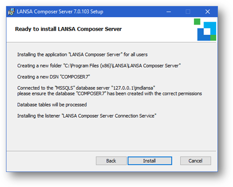Image resolution: width=233 pixels, height=187 pixels.
Task: Click the disabled maximize button
Action: (x=188, y=12)
